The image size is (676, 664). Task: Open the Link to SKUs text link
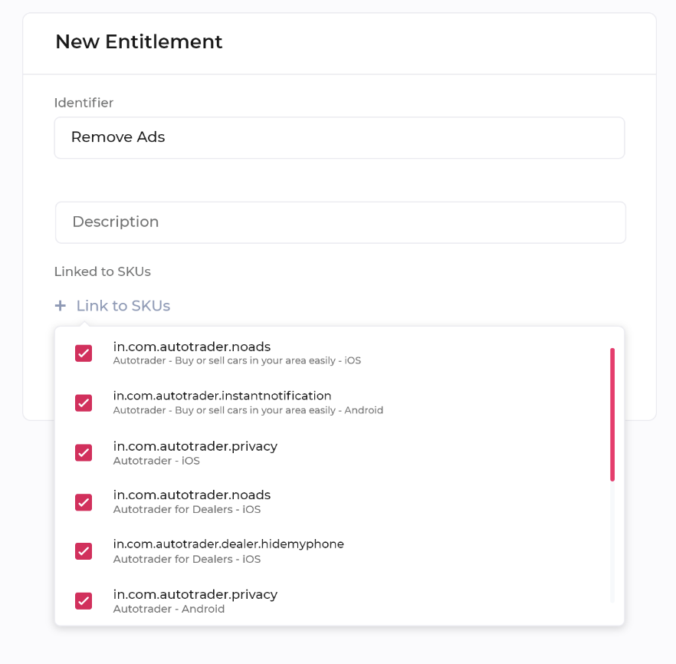point(123,306)
